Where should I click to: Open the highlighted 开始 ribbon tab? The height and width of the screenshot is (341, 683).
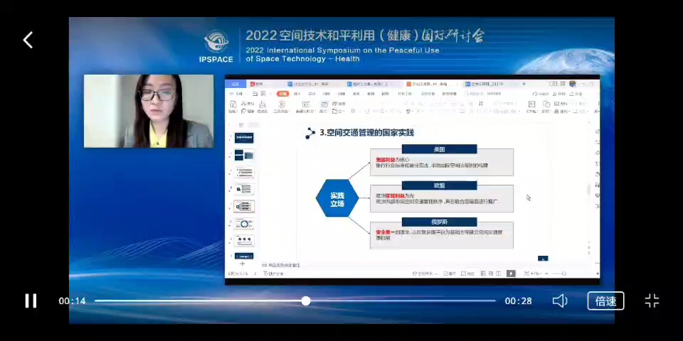(283, 94)
